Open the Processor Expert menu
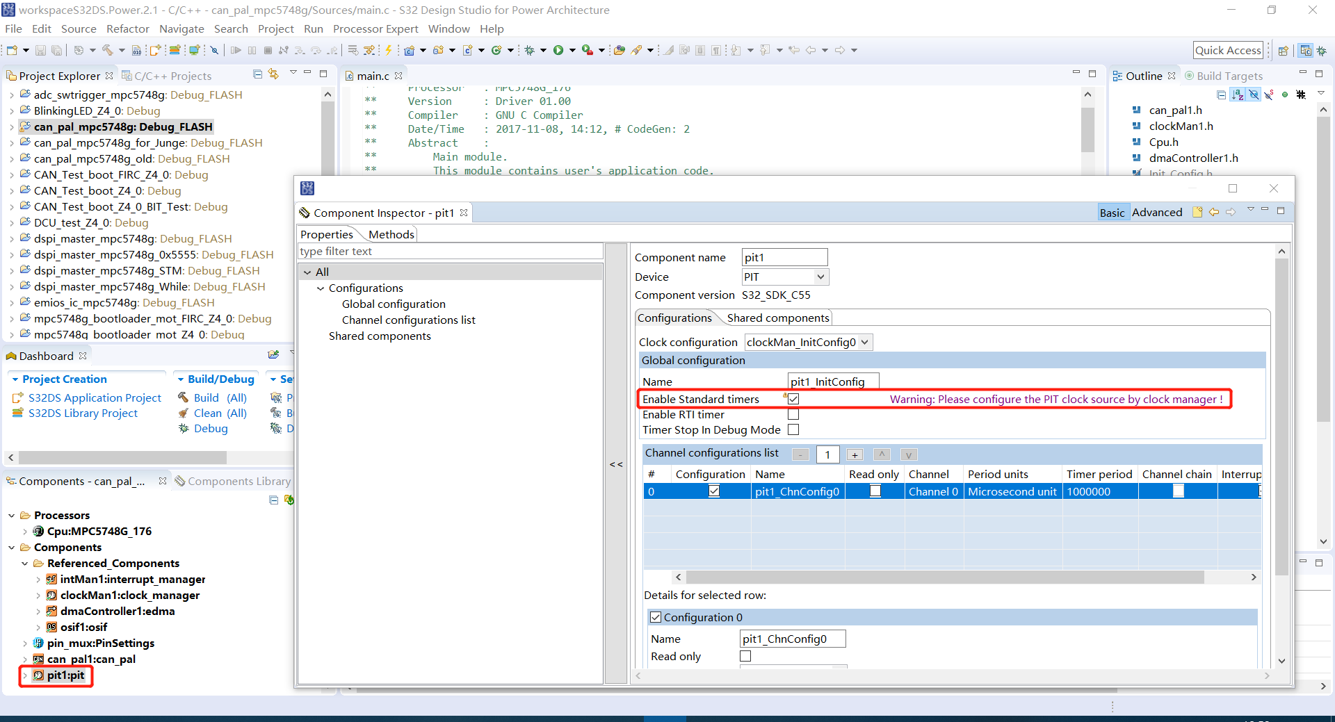Image resolution: width=1335 pixels, height=722 pixels. [375, 28]
